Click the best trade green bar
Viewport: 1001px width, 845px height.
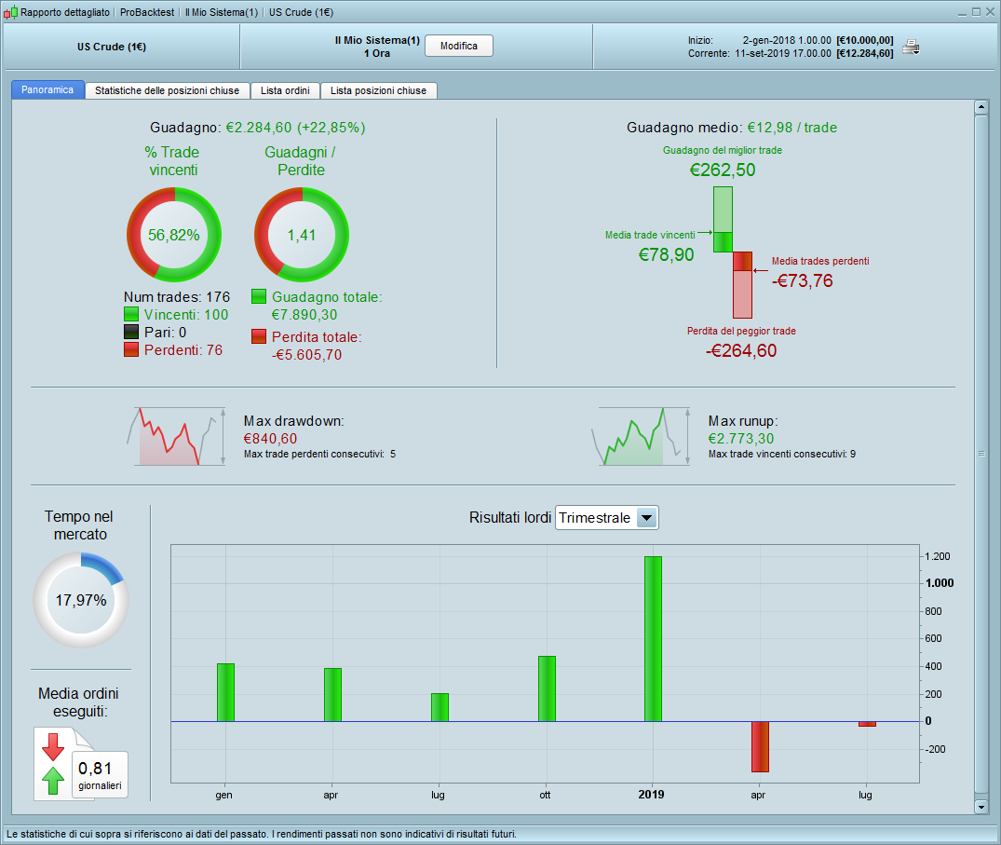[723, 219]
